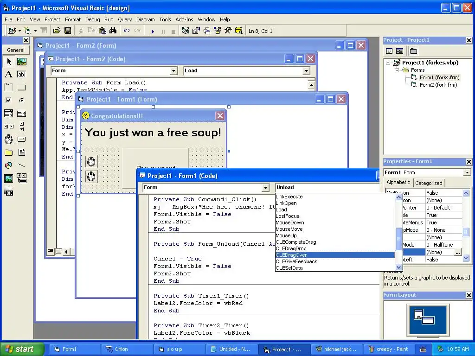Collapse the Project1 (forkes.vbp) tree node
The image size is (475, 356).
click(388, 63)
